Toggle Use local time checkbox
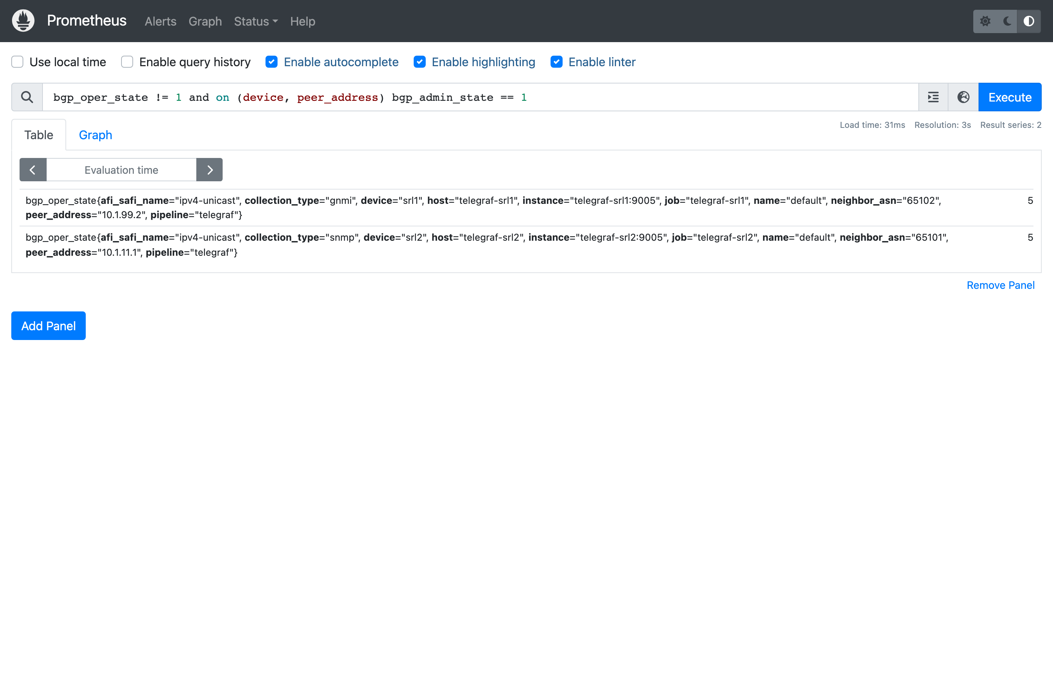The image size is (1053, 677). click(18, 62)
